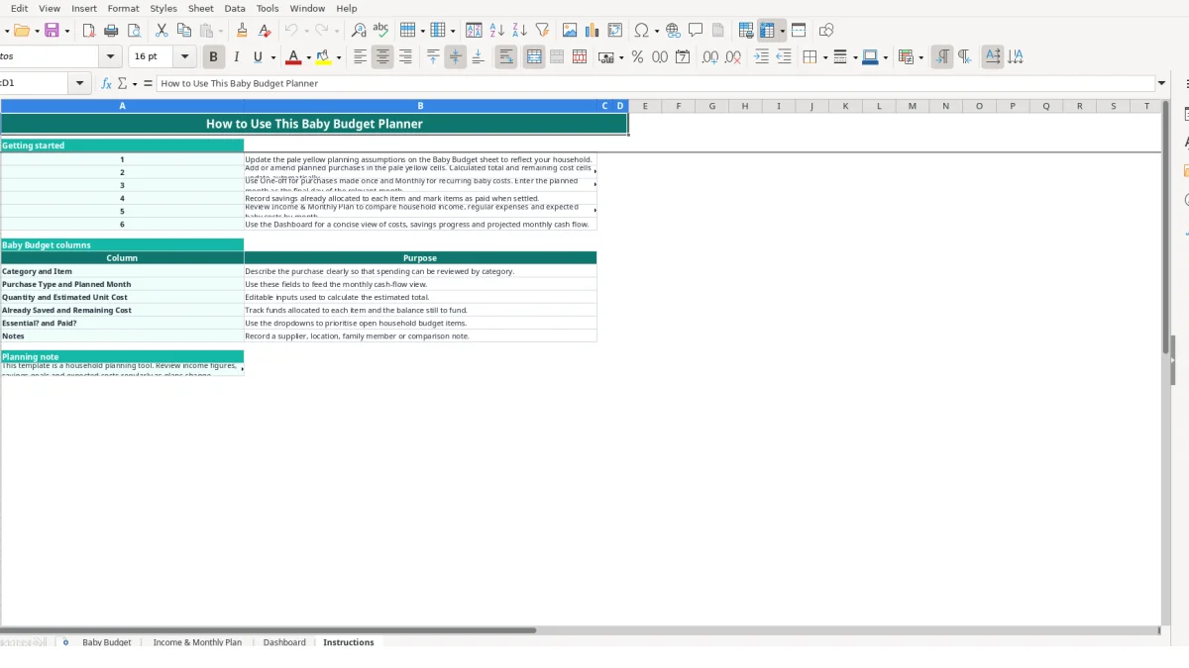The height and width of the screenshot is (668, 1189).
Task: Open the Sort dialog icon
Action: (474, 31)
